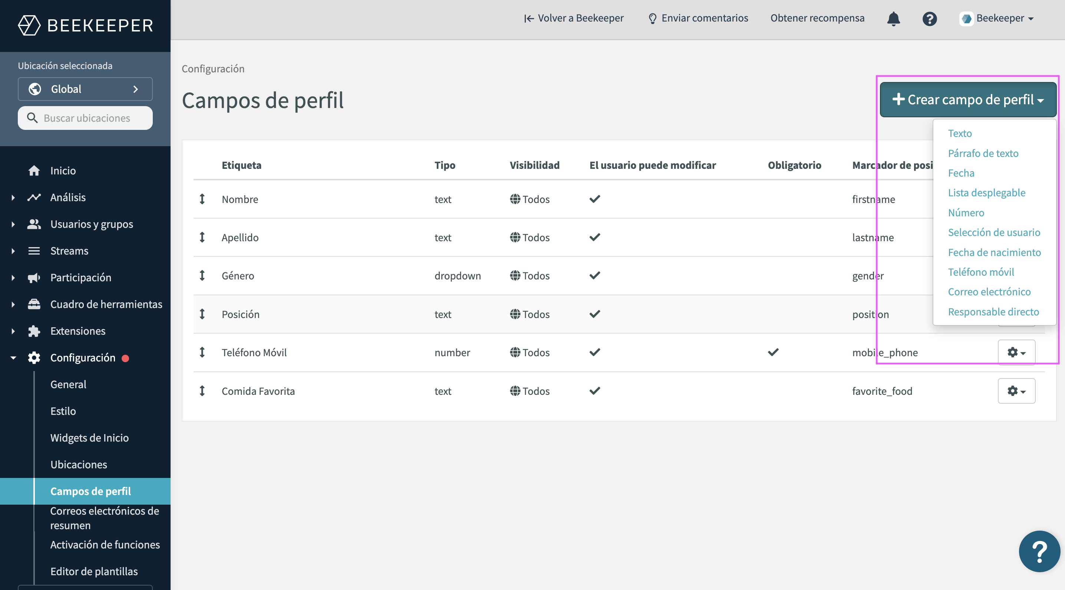Click the floating help bubble at bottom right
The width and height of the screenshot is (1065, 590).
point(1039,551)
